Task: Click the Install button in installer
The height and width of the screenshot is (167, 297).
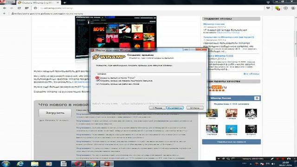Action: pos(175,108)
